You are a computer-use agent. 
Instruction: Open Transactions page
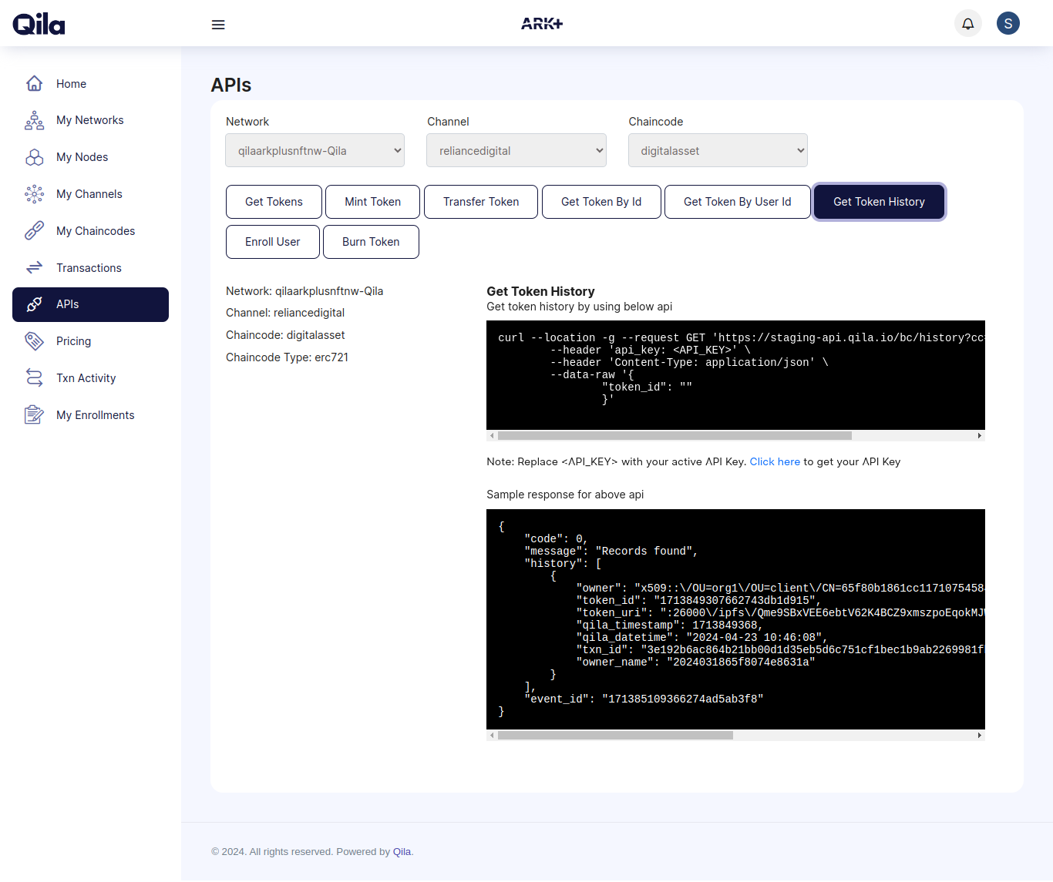tap(90, 268)
